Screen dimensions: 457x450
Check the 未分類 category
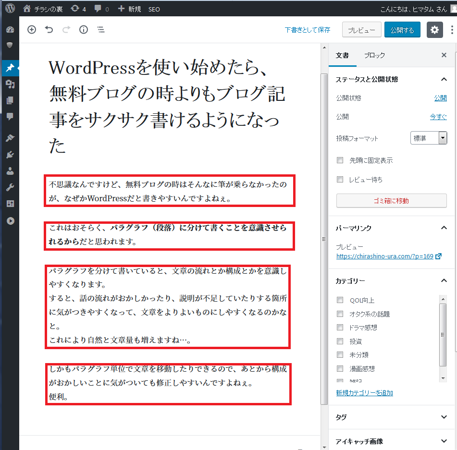coord(340,355)
